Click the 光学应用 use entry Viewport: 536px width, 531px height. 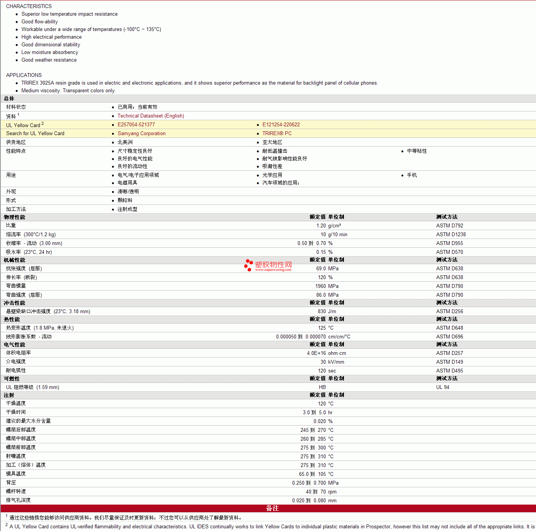click(x=272, y=175)
